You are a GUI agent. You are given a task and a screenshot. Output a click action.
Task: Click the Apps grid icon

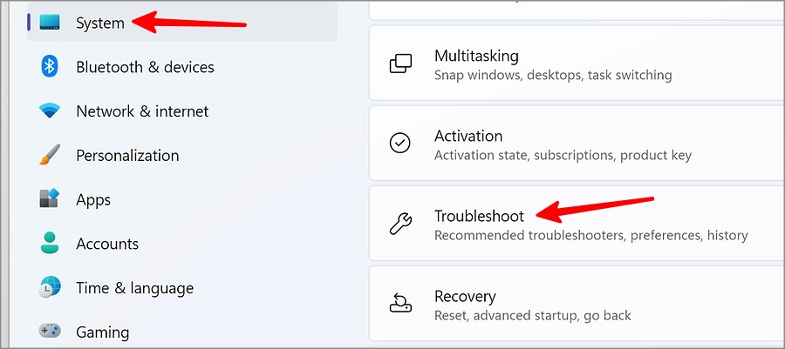click(x=50, y=198)
